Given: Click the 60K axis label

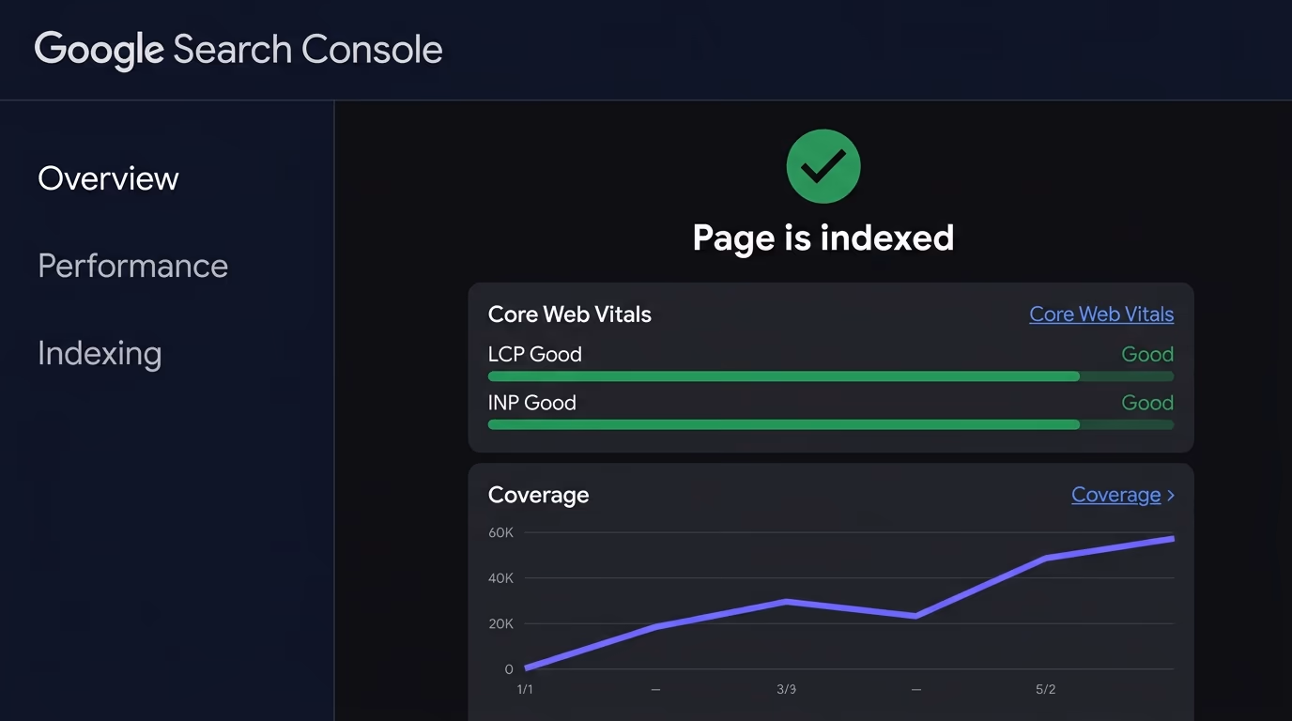Looking at the screenshot, I should [500, 532].
